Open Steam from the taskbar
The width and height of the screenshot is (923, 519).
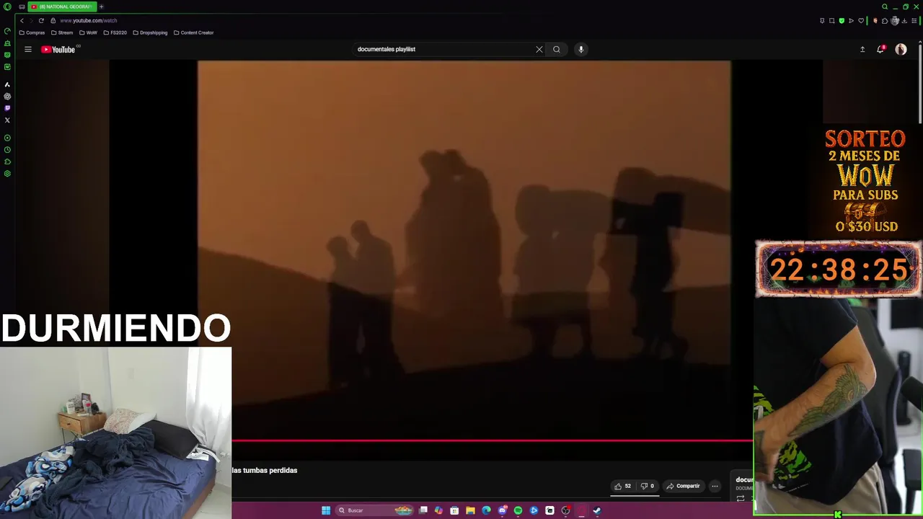pos(597,510)
